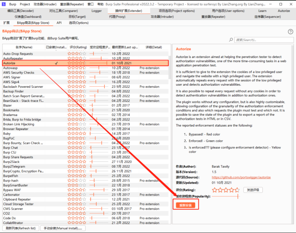Image resolution: width=296 pixels, height=233 pixels.
Task: Open the 目标(Target) tab
Action: (77, 17)
